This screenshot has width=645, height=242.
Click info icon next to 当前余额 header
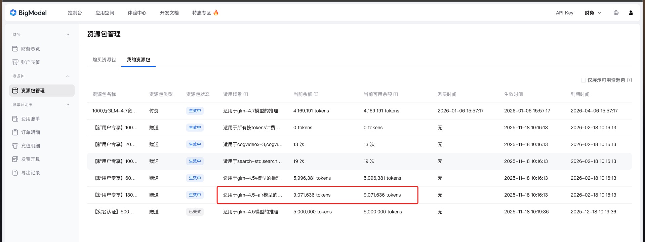click(x=316, y=94)
